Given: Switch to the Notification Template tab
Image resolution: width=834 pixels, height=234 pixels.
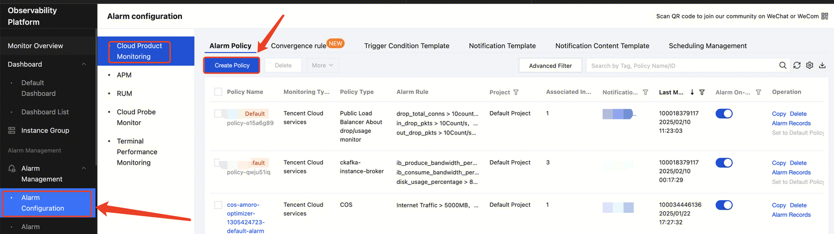Looking at the screenshot, I should tap(502, 46).
